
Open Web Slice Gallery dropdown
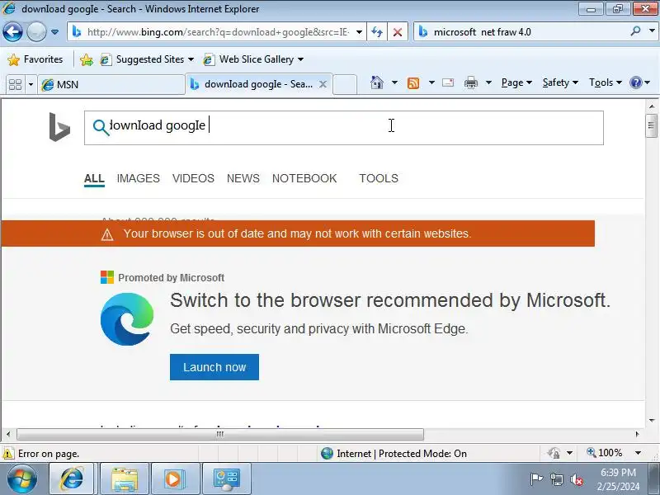point(253,59)
